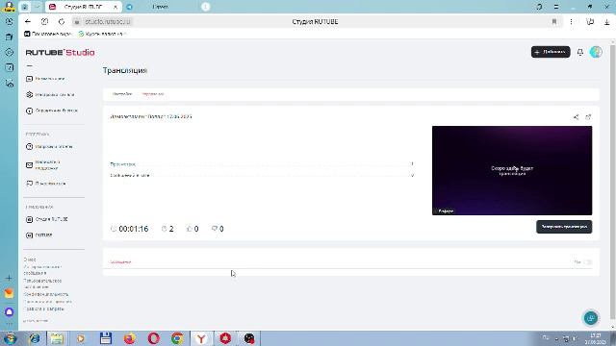Click the viewers count icon beside 2

[x=165, y=229]
